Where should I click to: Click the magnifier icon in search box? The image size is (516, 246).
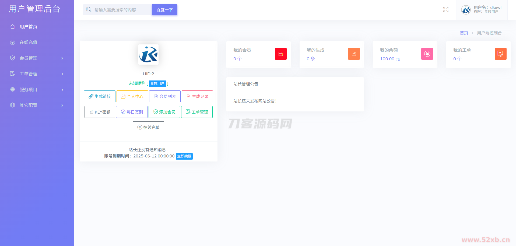tap(89, 10)
